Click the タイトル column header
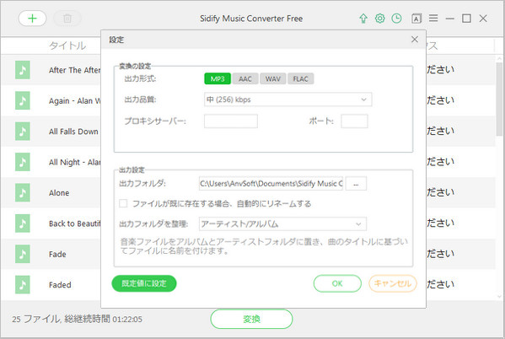The width and height of the screenshot is (505, 339). coord(67,46)
